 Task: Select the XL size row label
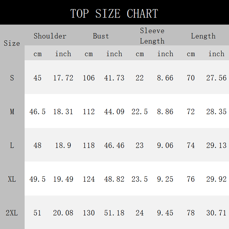(12, 179)
